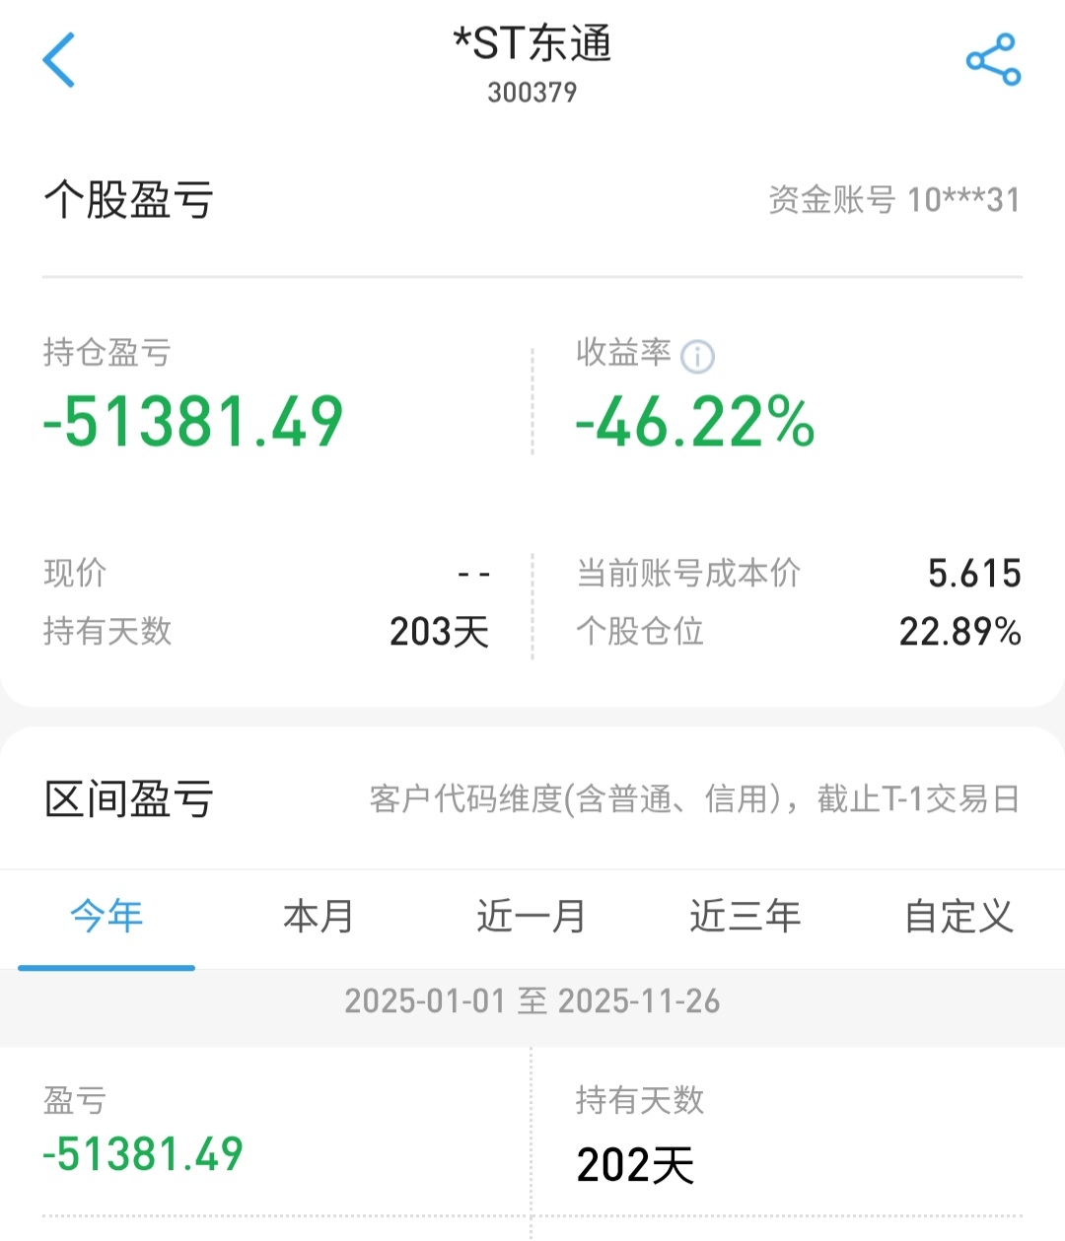Tap the 持有天数 label above 202天
Viewport: 1065px width, 1241px height.
(640, 1100)
